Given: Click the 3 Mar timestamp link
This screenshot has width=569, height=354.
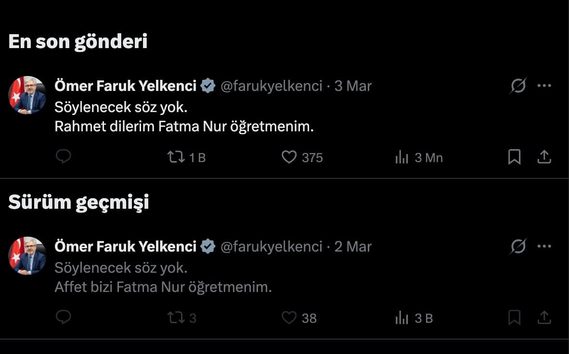Looking at the screenshot, I should 352,86.
